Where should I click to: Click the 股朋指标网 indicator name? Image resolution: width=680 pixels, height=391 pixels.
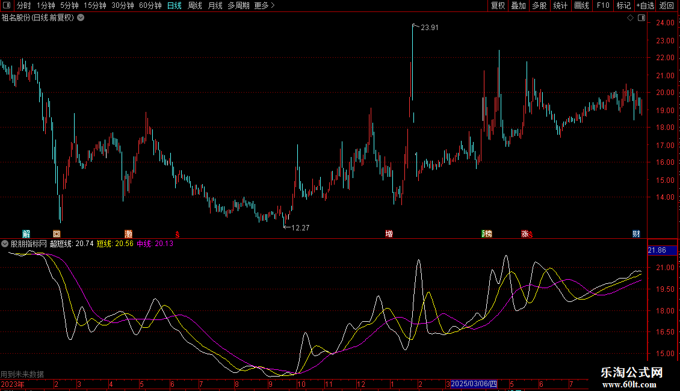pos(29,244)
